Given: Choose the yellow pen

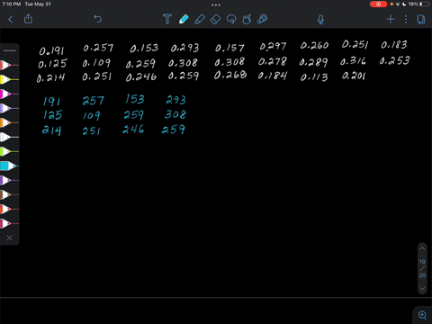Looking at the screenshot, I should (9, 79).
